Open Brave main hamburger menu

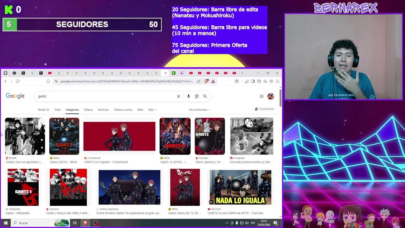277,81
